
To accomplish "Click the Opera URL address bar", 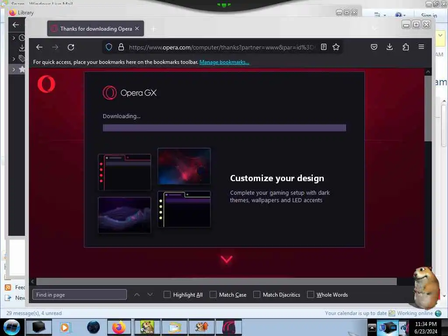I will click(221, 47).
